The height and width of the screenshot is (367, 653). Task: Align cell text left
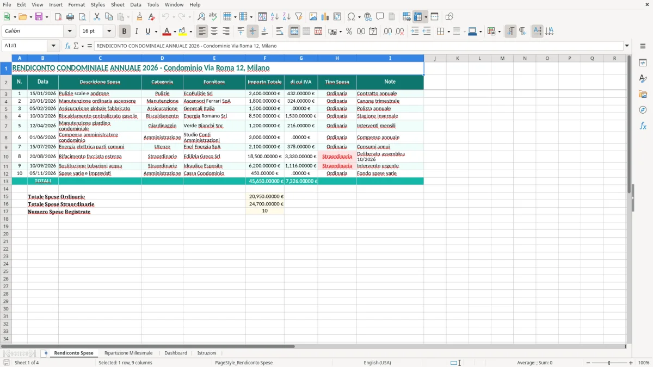click(202, 32)
